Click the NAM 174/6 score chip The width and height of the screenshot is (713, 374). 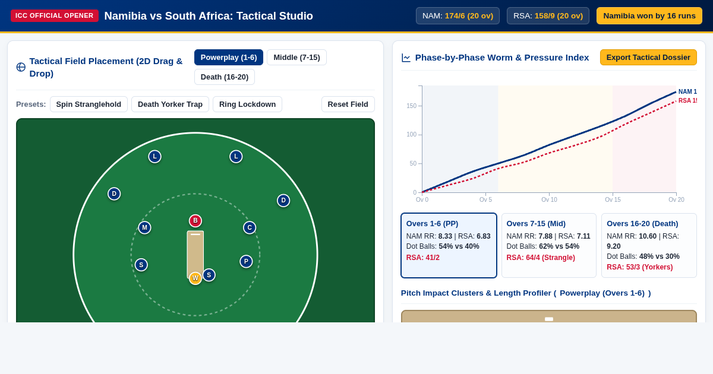pyautogui.click(x=458, y=16)
